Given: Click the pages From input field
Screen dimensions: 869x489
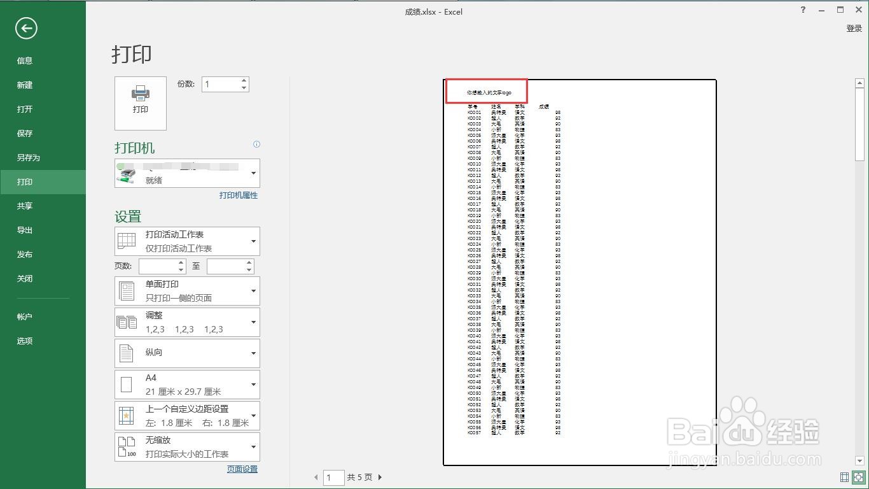Looking at the screenshot, I should 158,266.
